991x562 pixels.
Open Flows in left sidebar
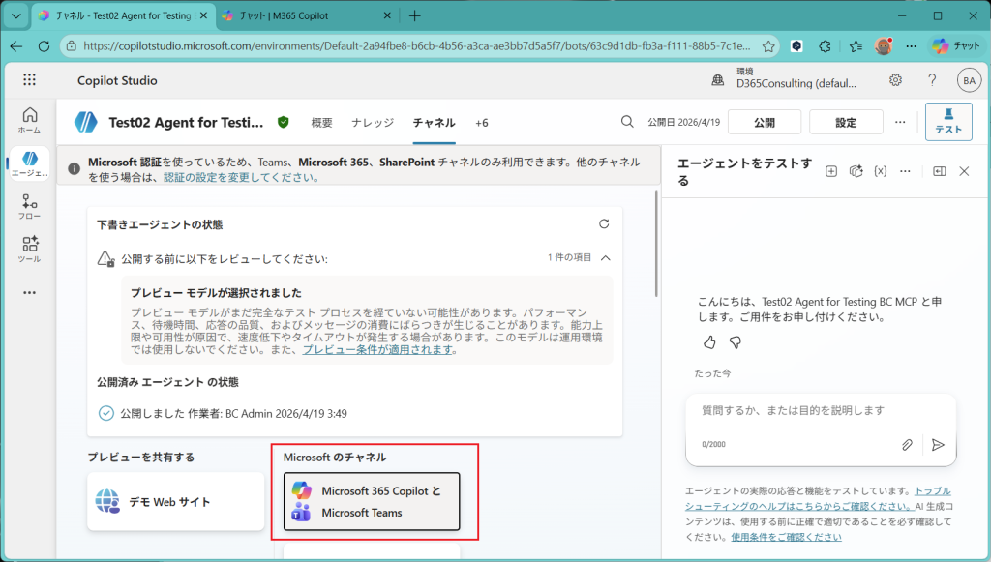(x=29, y=207)
